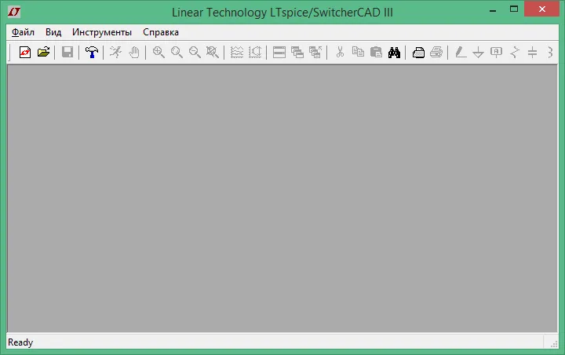Open the Инструменты menu

tap(102, 32)
